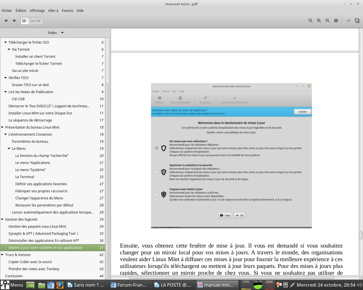
Task: Launch Firefox from the panel launcher
Action: (x=60, y=285)
